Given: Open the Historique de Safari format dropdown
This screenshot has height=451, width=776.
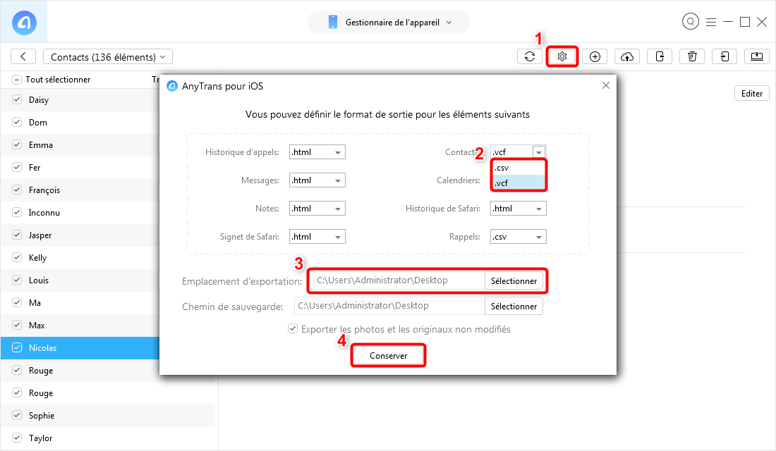Looking at the screenshot, I should point(519,208).
